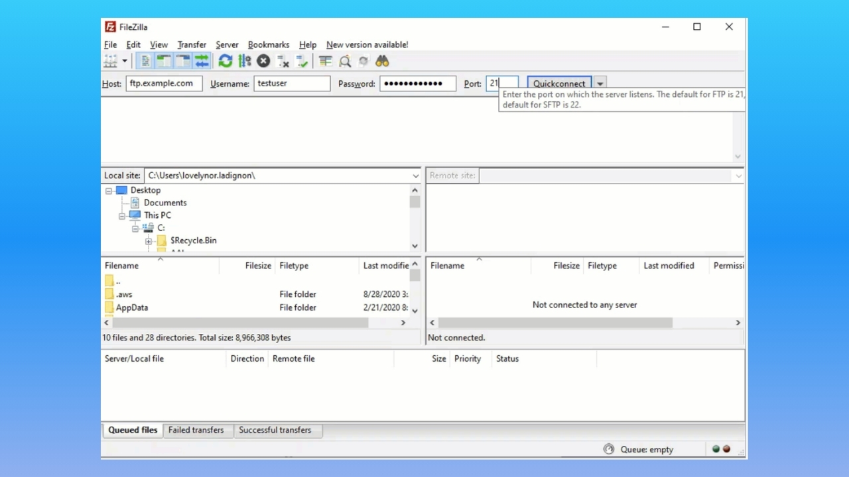This screenshot has height=477, width=849.
Task: Click the red activity indicator light
Action: (726, 449)
